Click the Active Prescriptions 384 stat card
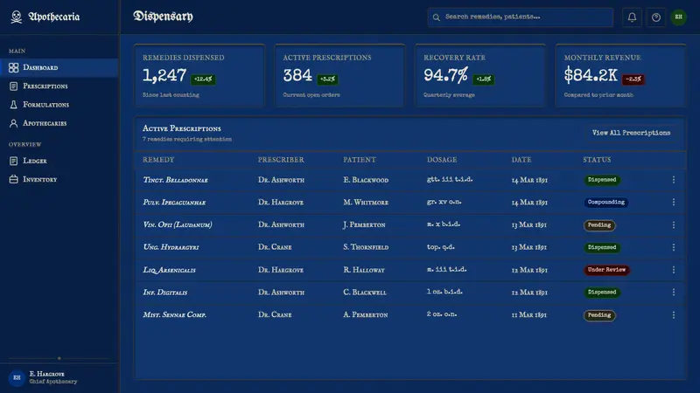The height and width of the screenshot is (393, 700). coord(339,75)
